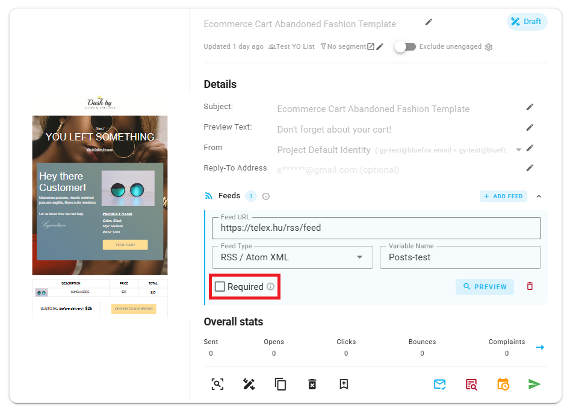Open the red document search icon

tap(471, 384)
